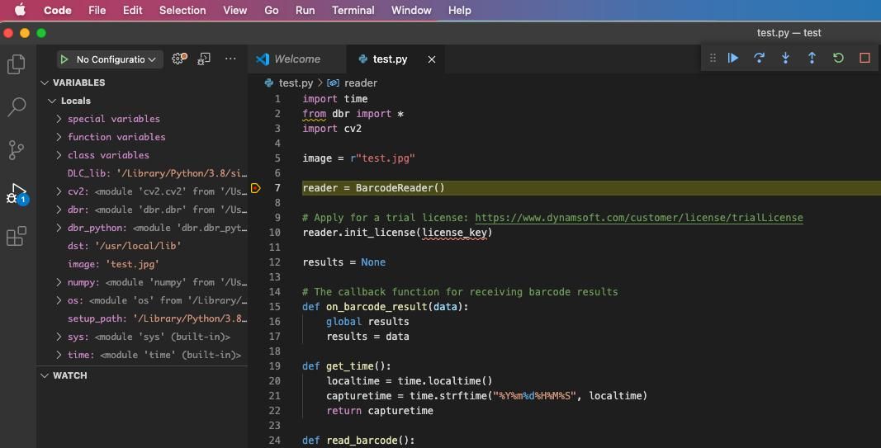Open the Explorer view in activity bar
Screen dimensions: 881x448
tap(17, 64)
